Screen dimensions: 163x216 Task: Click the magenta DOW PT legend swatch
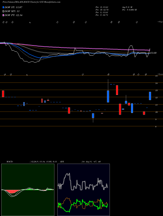4,15
